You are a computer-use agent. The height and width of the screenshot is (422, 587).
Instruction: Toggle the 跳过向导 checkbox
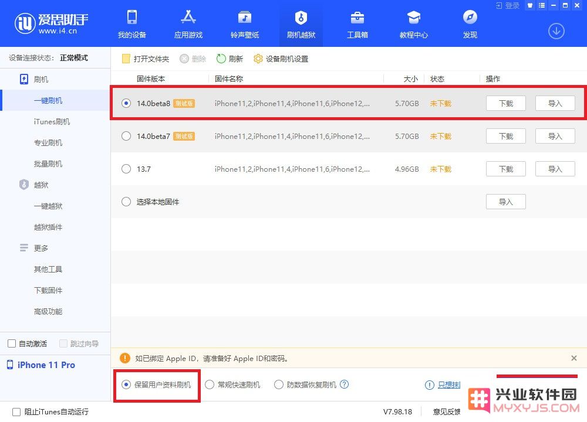point(63,343)
